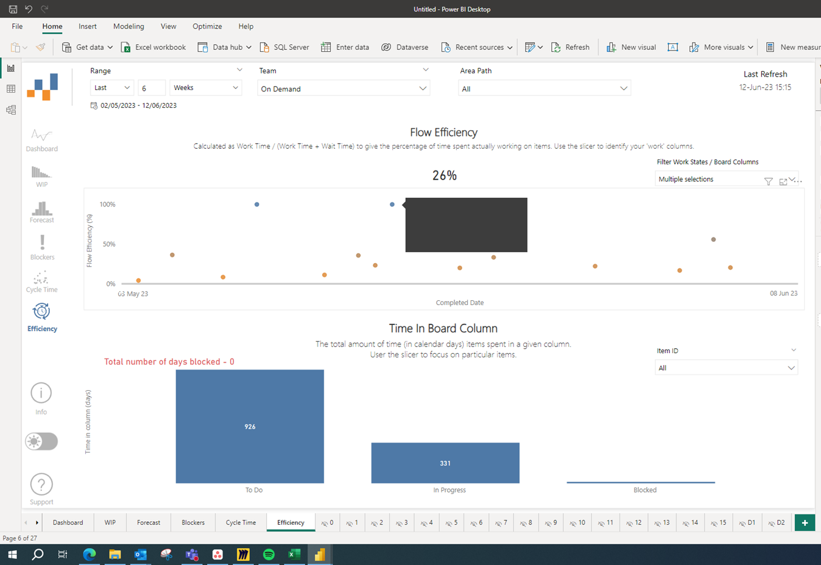
Task: Open the Info page via sidebar icon
Action: tap(41, 393)
